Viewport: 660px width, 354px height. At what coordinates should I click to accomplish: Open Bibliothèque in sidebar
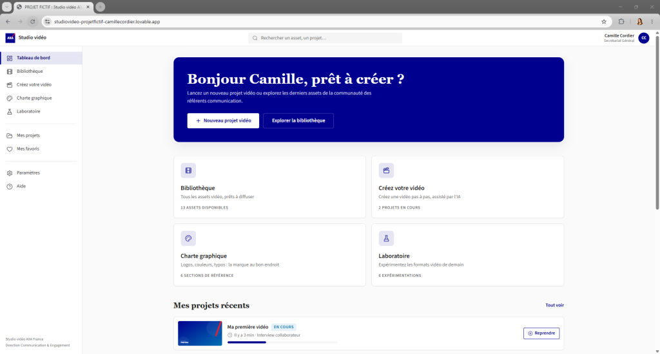click(x=41, y=71)
